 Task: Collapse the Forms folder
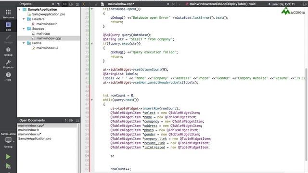[24, 43]
